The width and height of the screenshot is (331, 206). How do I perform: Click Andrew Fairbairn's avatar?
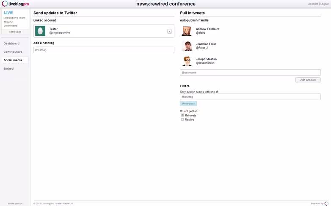(x=187, y=31)
